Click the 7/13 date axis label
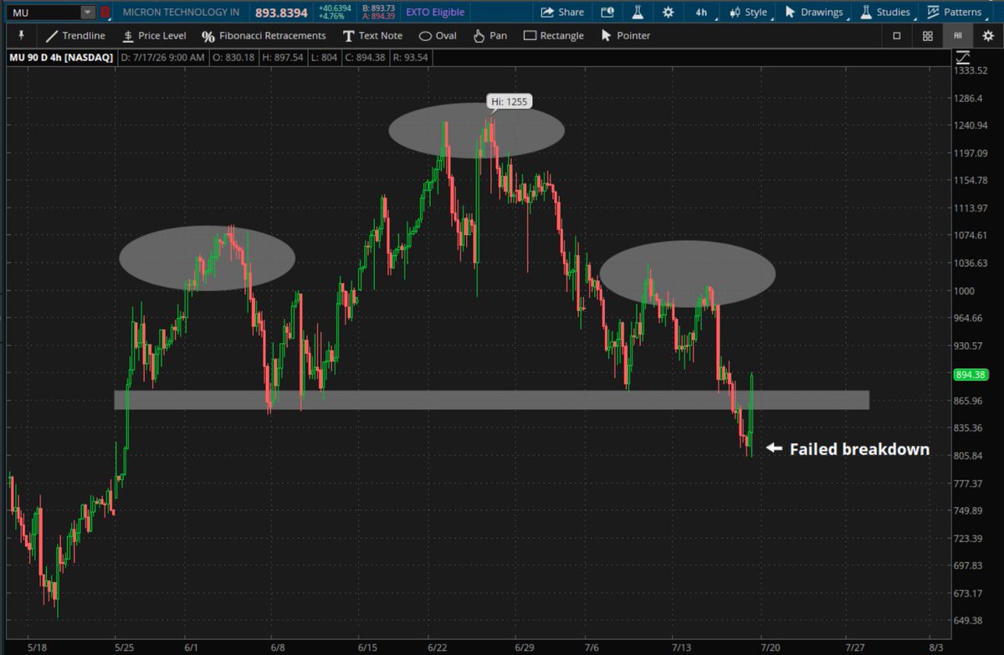This screenshot has width=1004, height=655. pos(684,647)
